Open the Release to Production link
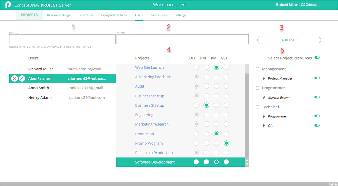 click(x=154, y=152)
